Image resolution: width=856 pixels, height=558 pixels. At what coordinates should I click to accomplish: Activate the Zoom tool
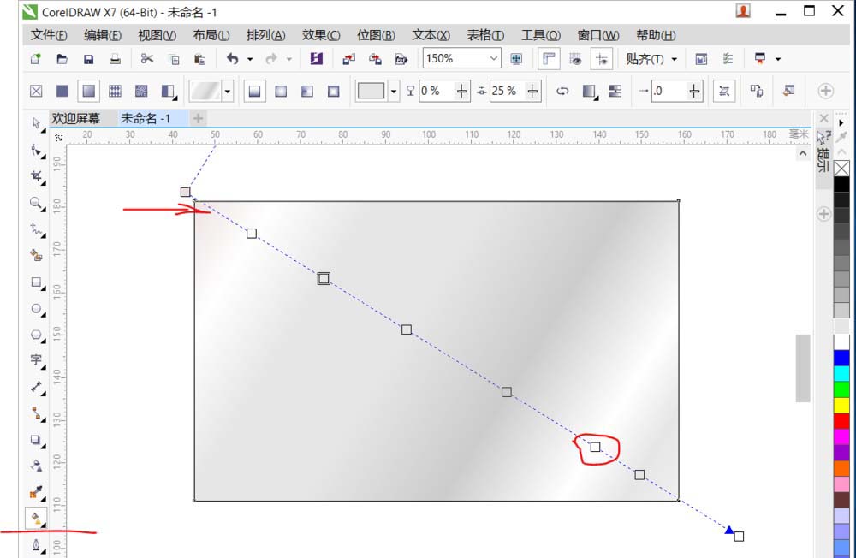pos(36,204)
